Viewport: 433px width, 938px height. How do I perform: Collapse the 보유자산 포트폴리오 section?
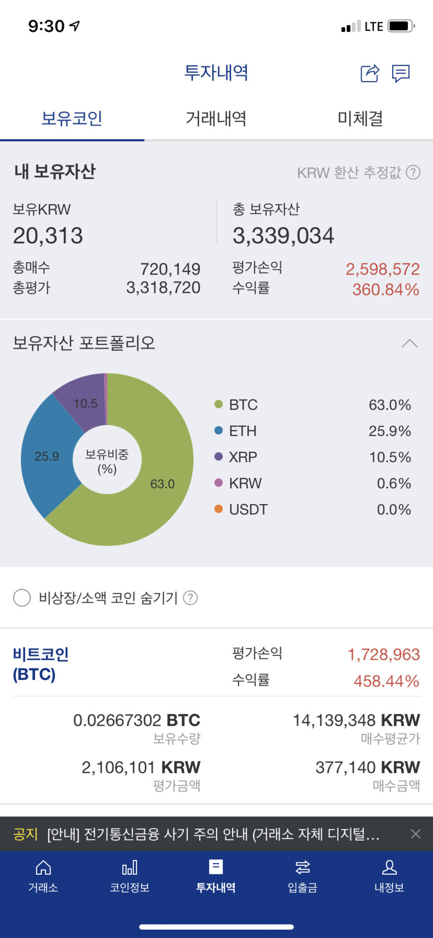coord(410,343)
